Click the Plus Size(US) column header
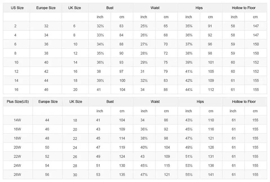 click(18, 102)
